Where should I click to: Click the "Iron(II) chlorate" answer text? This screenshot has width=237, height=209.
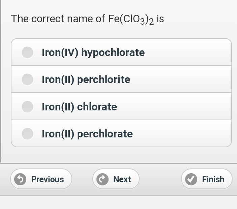(79, 107)
